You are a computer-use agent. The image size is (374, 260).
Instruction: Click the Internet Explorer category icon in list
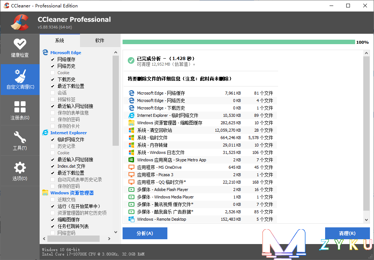coord(45,133)
